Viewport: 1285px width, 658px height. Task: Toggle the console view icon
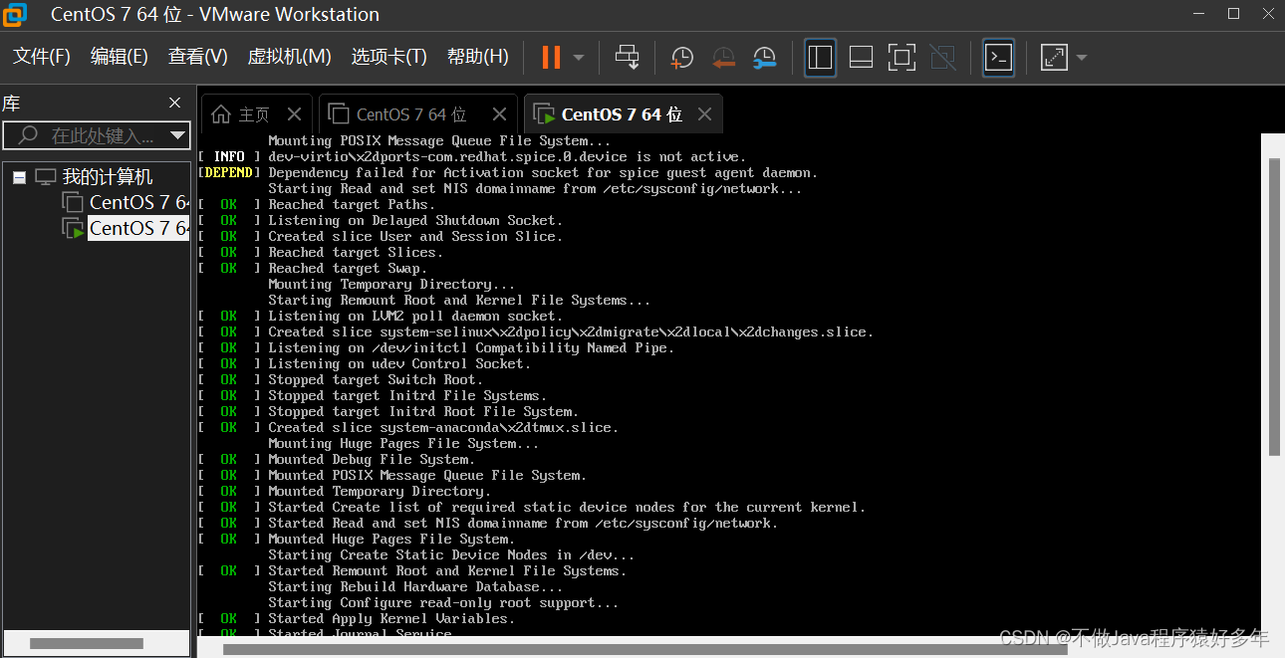(x=999, y=57)
